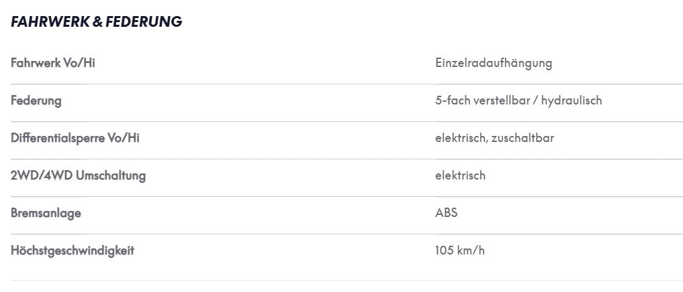The height and width of the screenshot is (292, 683).
Task: Select the Höchstgeschwindigkeit label
Action: pyautogui.click(x=73, y=250)
